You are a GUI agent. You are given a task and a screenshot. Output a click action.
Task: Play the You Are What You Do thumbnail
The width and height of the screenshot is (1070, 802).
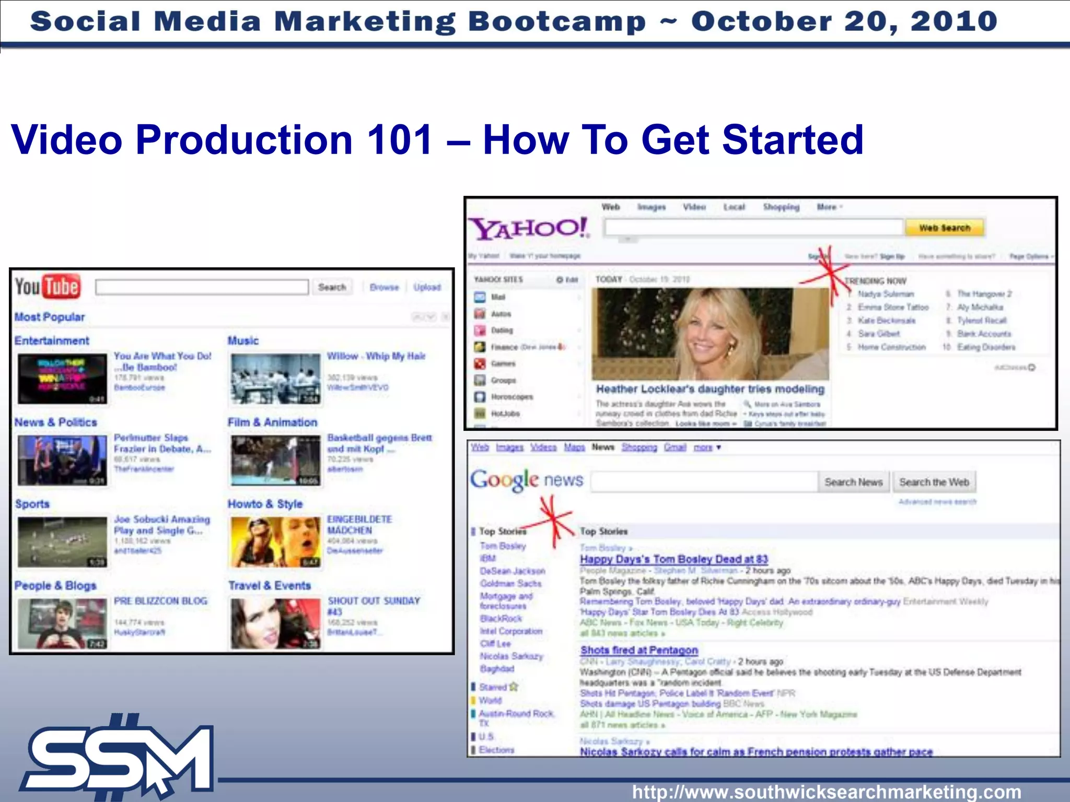coord(62,379)
